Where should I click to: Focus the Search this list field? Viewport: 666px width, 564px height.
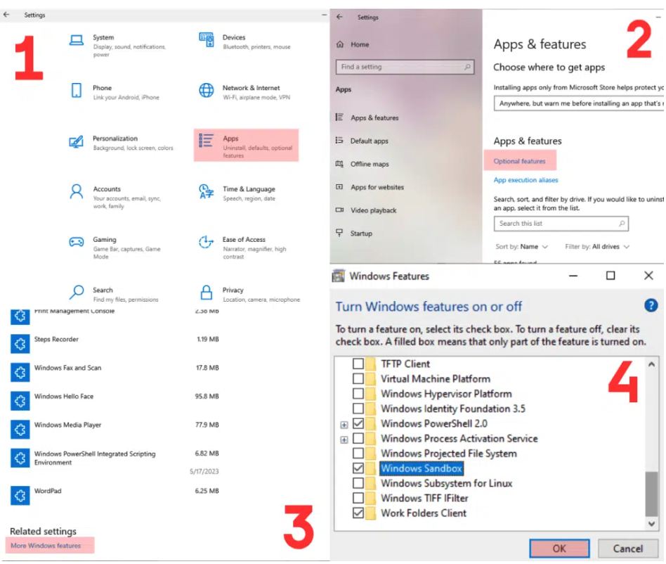point(561,224)
